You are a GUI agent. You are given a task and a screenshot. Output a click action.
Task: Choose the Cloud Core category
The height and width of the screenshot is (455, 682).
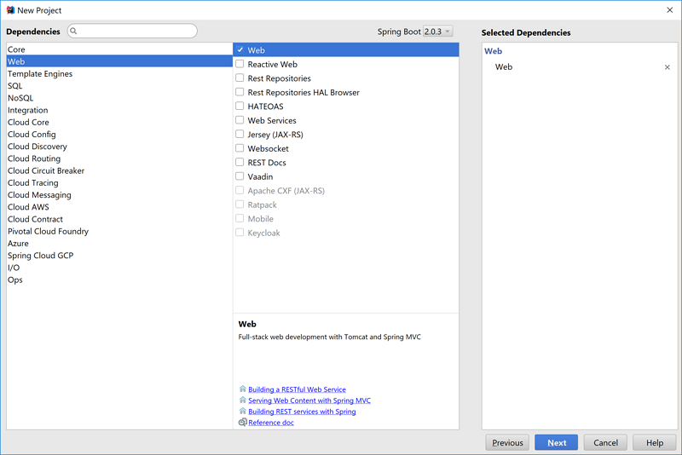119,122
